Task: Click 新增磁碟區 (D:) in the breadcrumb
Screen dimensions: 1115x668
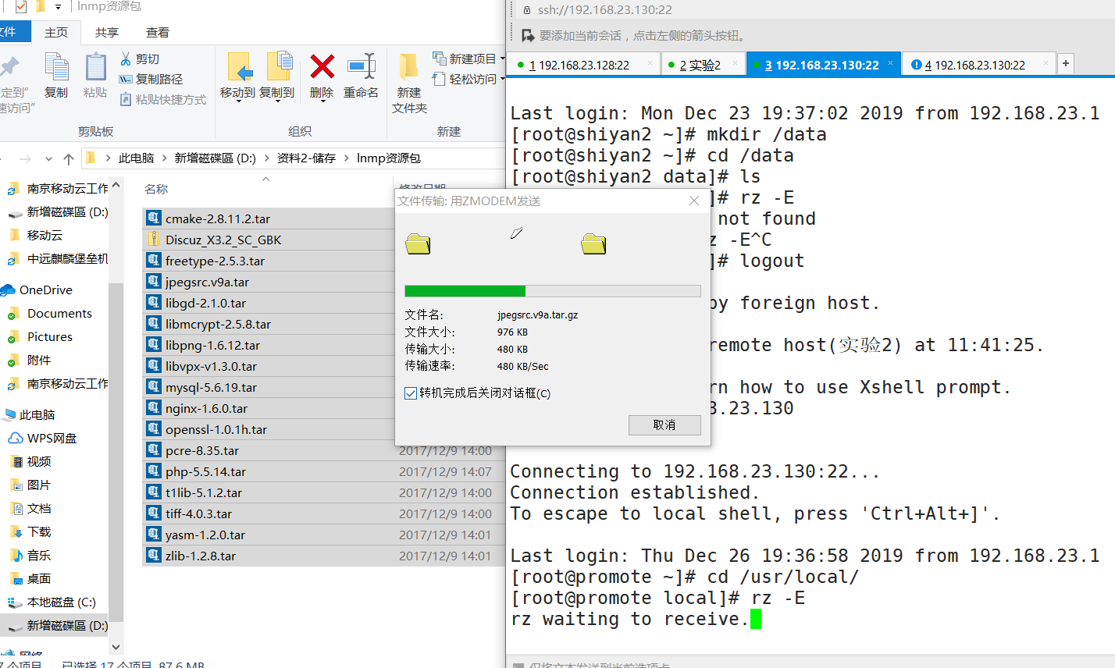Action: pyautogui.click(x=215, y=158)
